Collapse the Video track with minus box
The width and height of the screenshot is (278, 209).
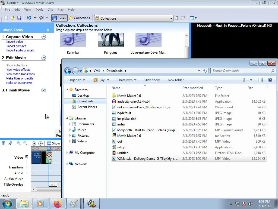27,157
